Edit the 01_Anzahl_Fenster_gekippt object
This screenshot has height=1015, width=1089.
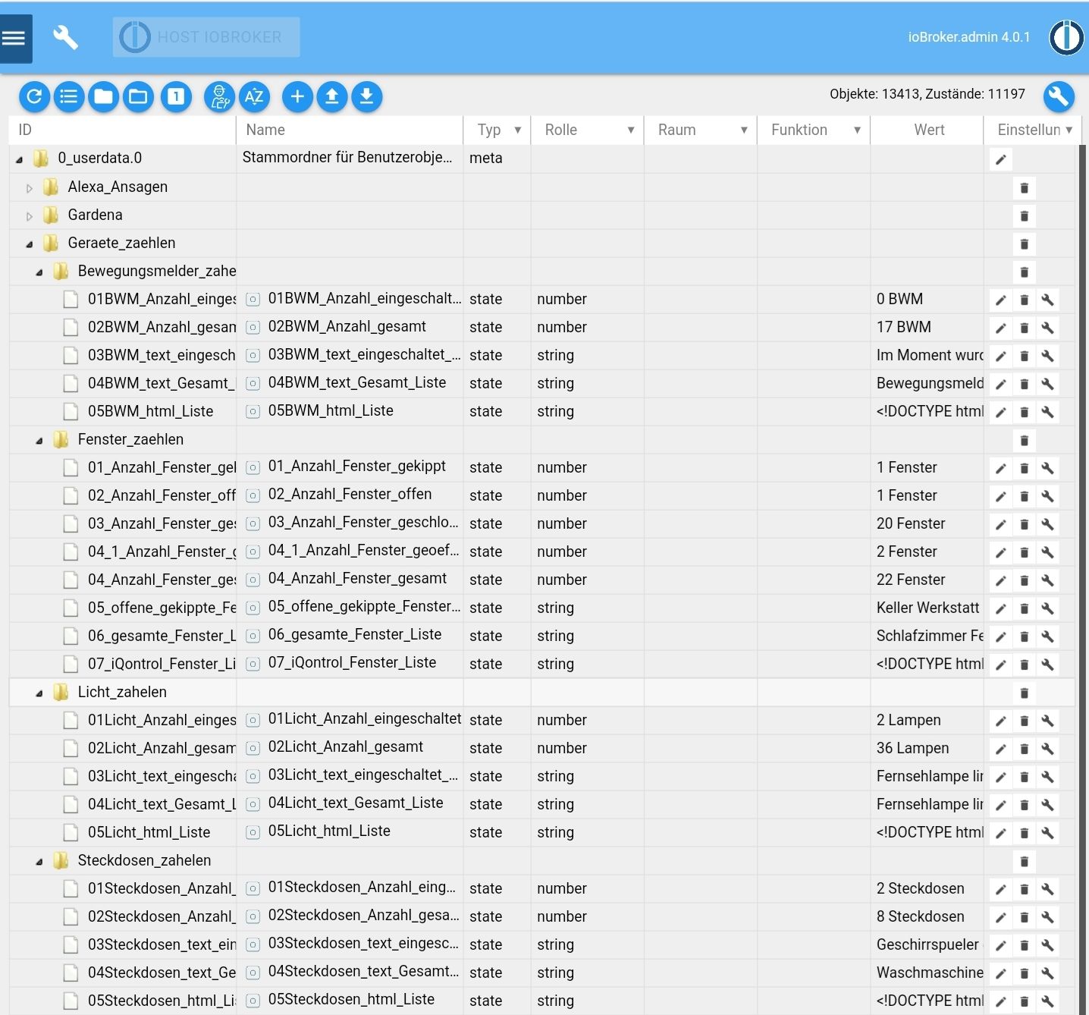(x=1001, y=468)
